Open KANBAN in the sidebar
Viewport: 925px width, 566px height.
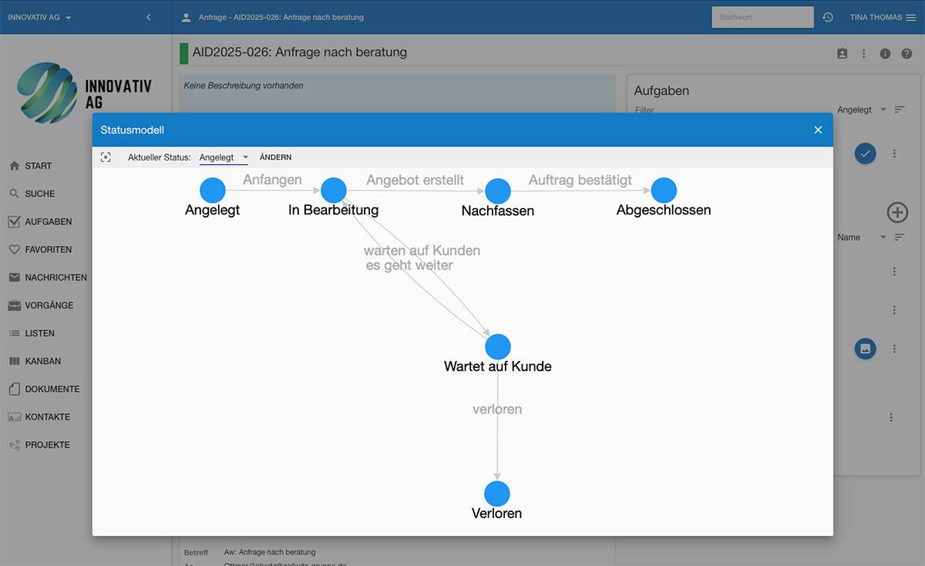point(42,361)
